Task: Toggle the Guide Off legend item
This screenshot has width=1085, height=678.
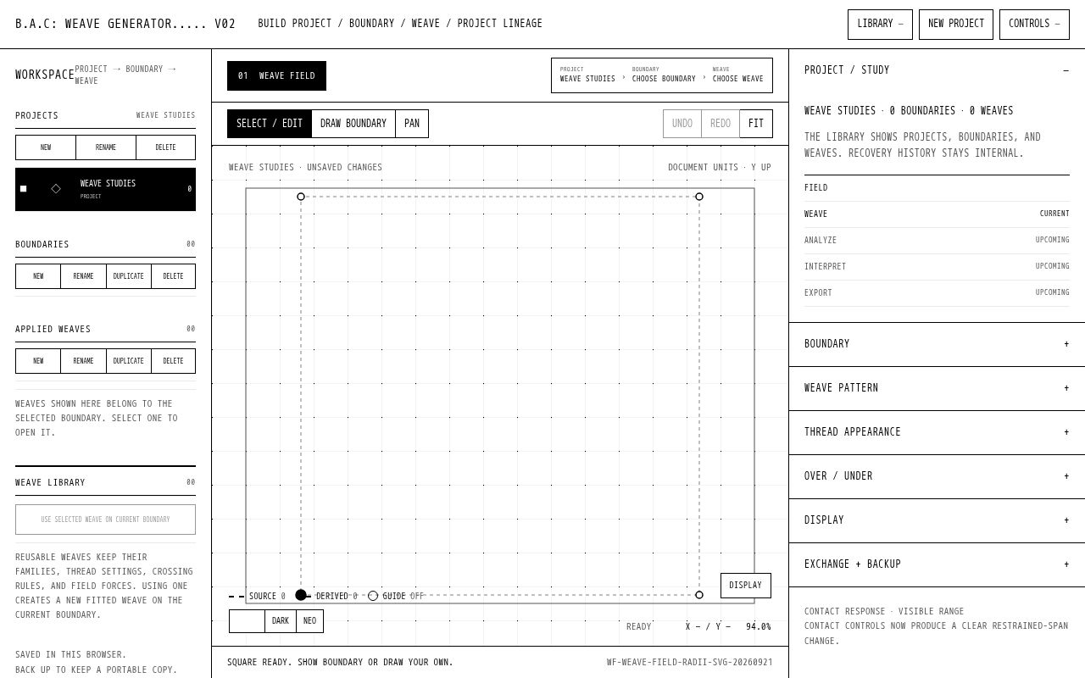Action: 396,596
